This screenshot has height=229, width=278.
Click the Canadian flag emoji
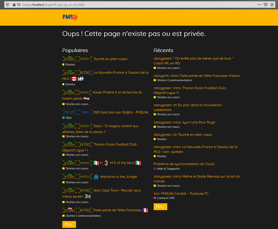point(74,79)
